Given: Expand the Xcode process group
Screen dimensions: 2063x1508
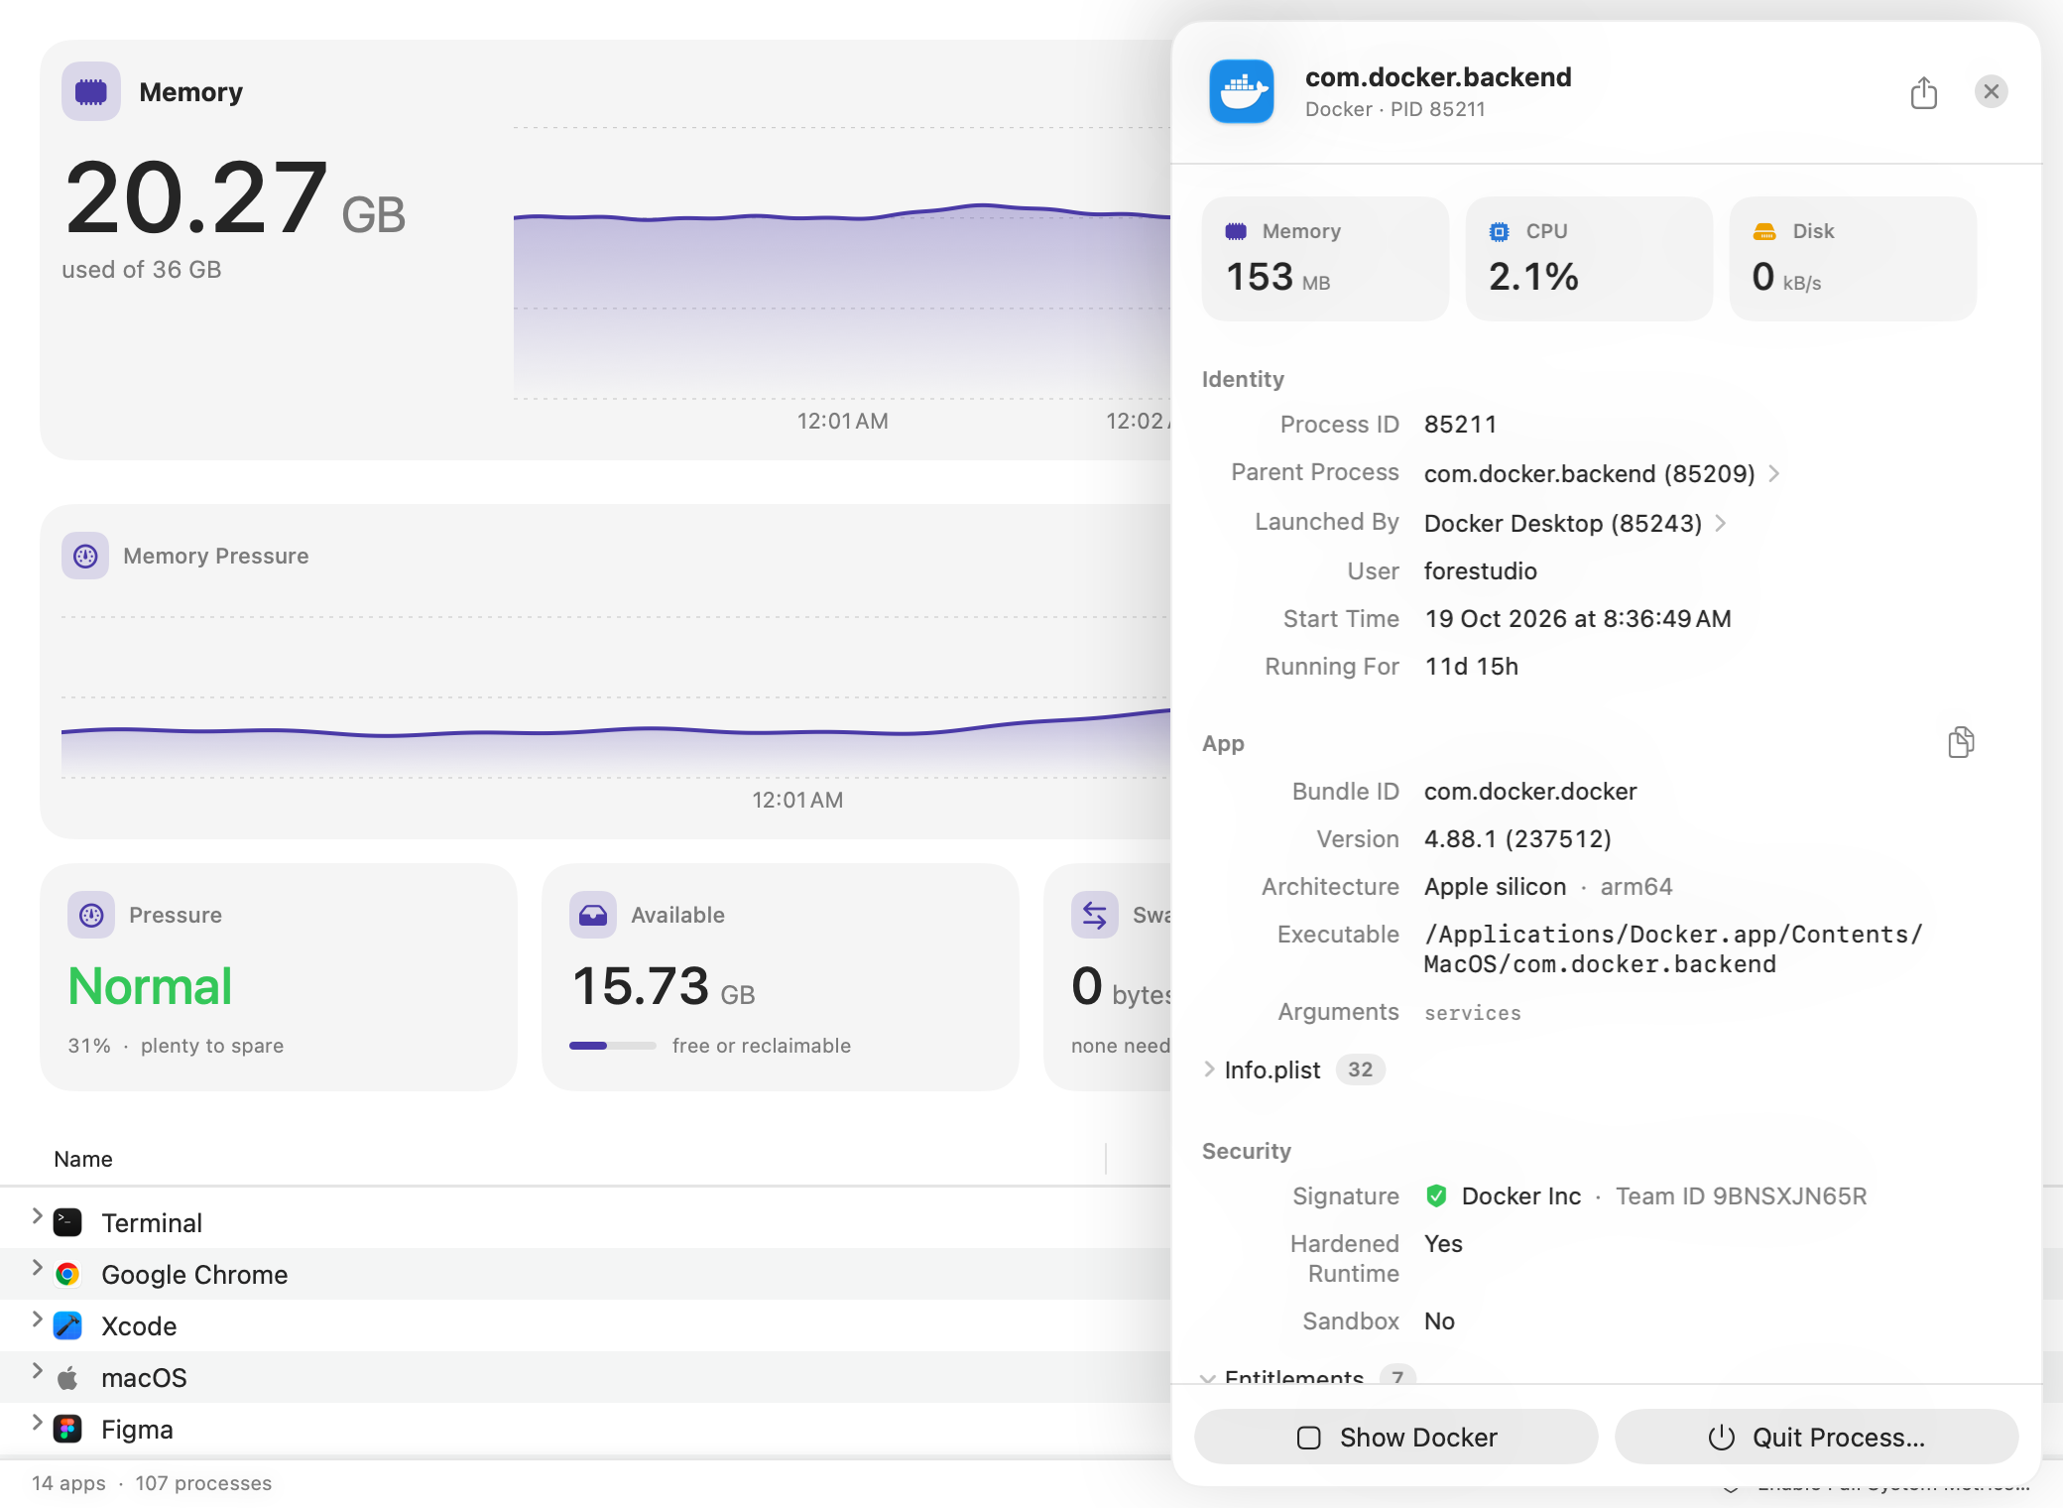Looking at the screenshot, I should pos(37,1319).
